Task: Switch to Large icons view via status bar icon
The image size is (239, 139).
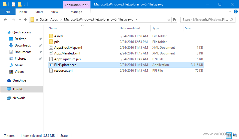Action: coord(235,135)
